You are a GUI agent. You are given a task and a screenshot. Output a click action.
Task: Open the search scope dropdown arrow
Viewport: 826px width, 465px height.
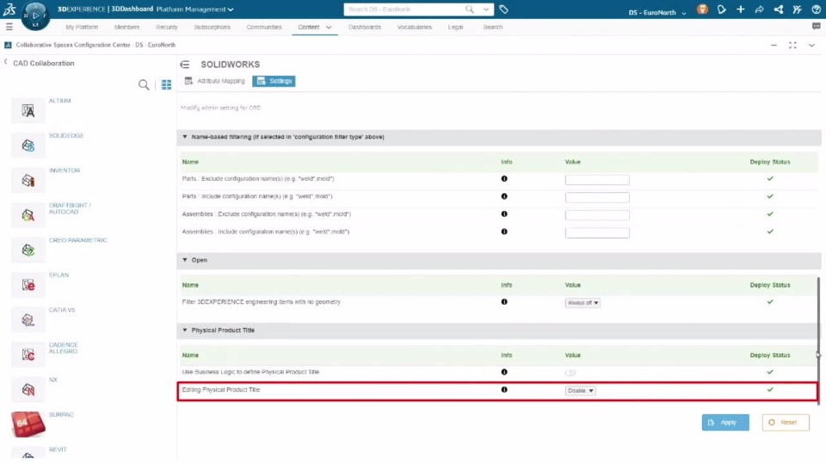point(485,9)
